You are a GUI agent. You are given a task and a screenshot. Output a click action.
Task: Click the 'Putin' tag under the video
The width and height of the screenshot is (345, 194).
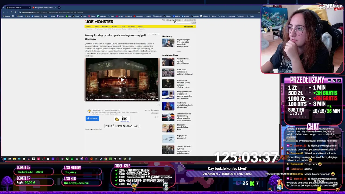point(128,112)
